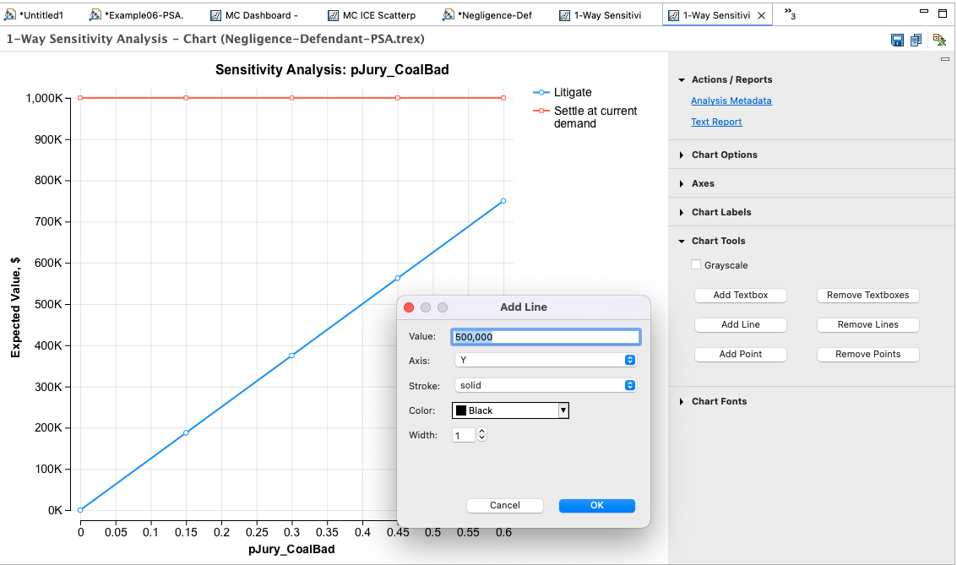The height and width of the screenshot is (565, 957).
Task: Close the Add Line dialog with red button
Action: pos(409,307)
